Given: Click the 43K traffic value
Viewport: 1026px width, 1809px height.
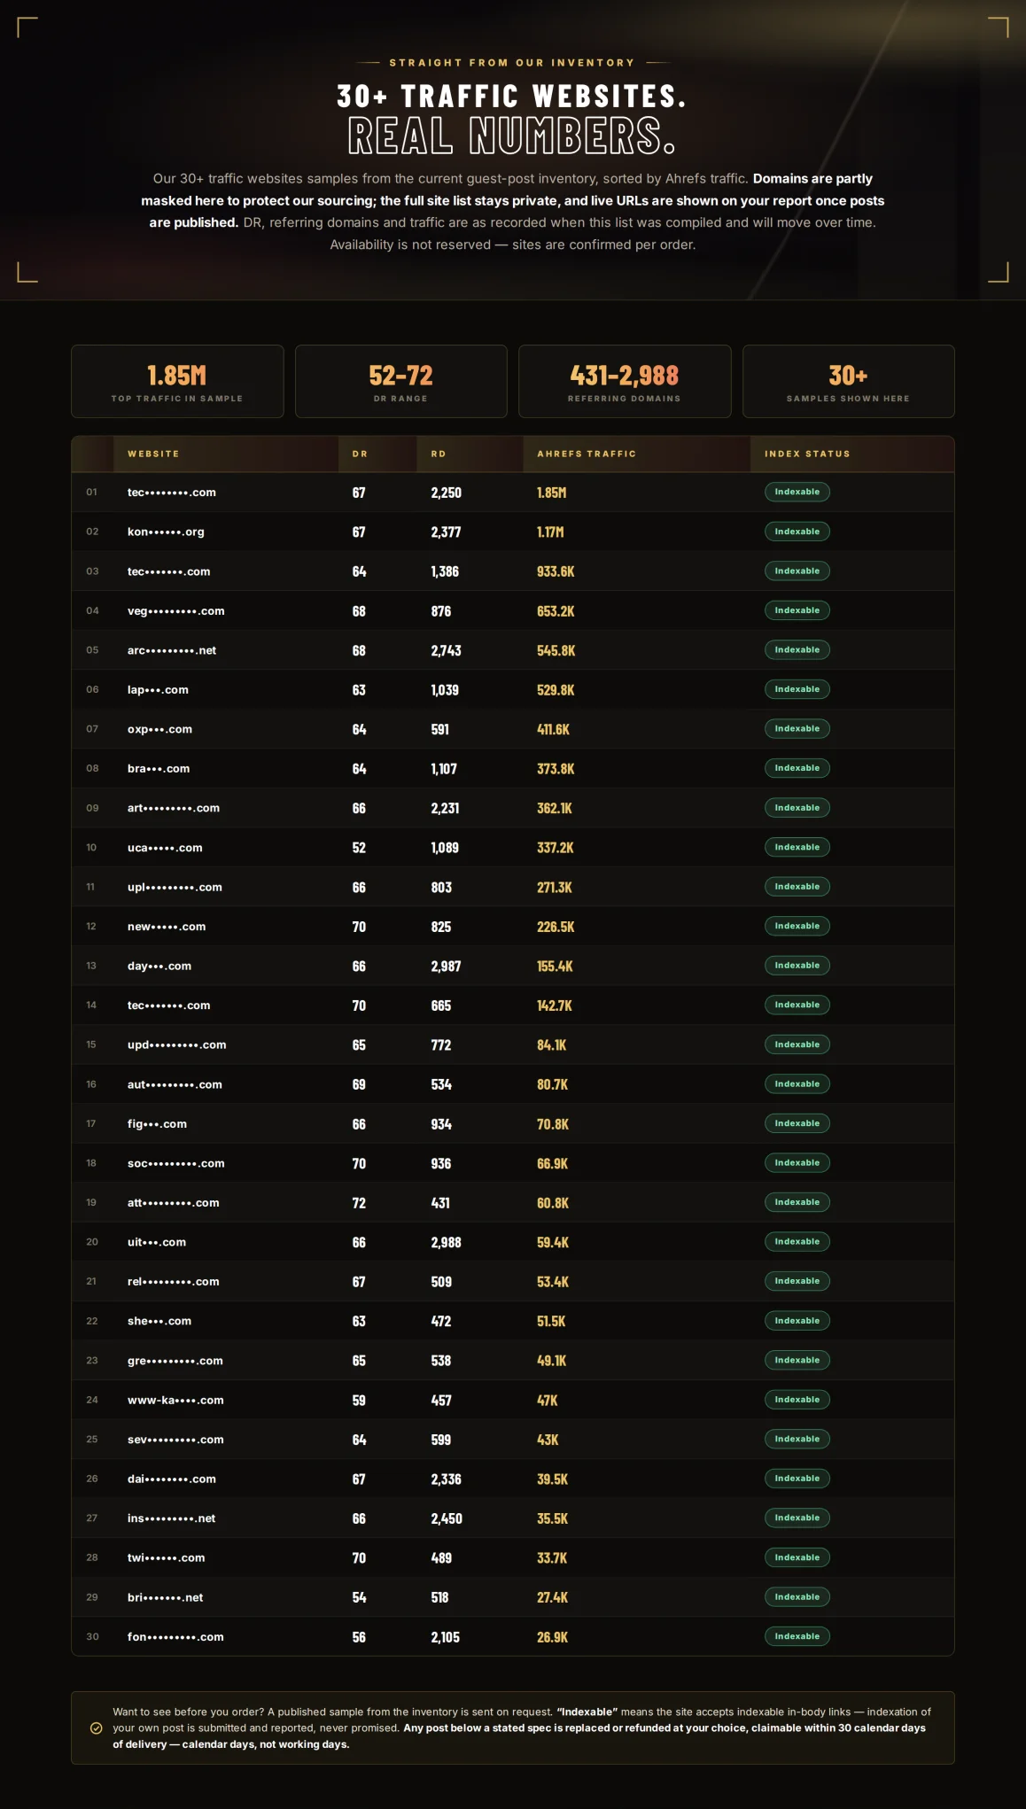Looking at the screenshot, I should coord(548,1440).
